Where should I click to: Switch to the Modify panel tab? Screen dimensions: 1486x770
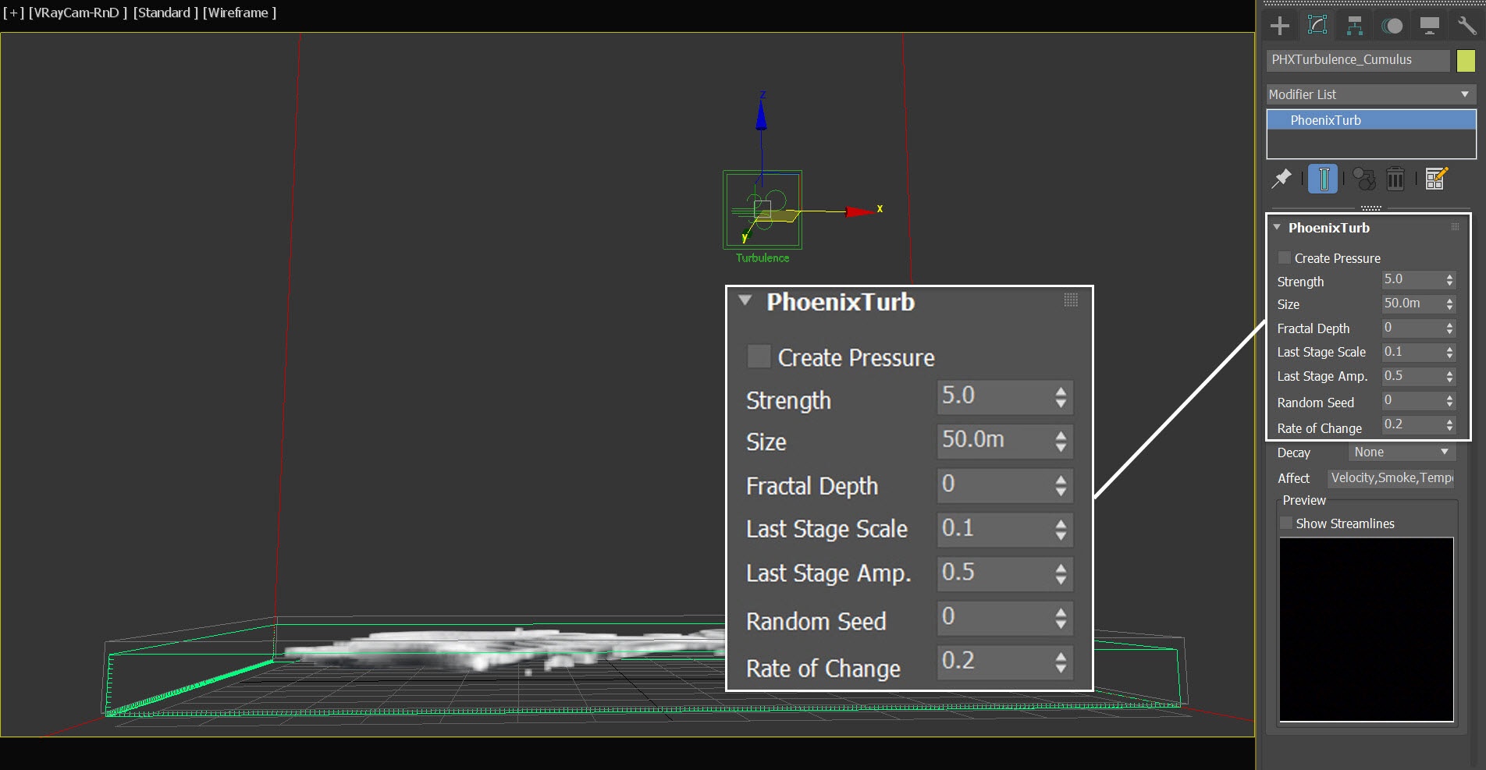pos(1317,26)
